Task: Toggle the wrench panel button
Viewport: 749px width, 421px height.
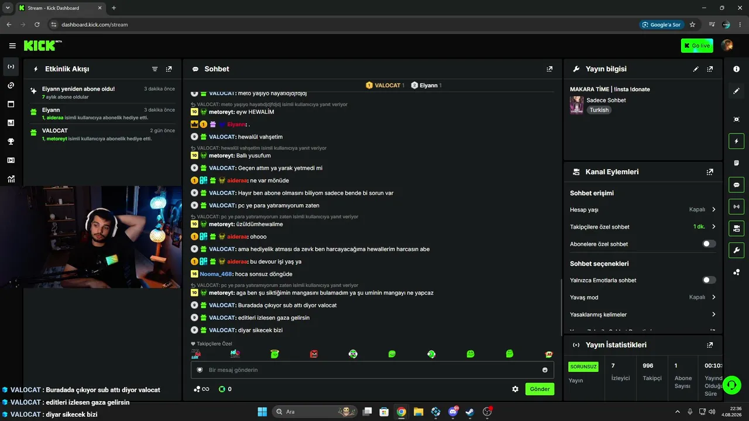Action: coord(736,250)
